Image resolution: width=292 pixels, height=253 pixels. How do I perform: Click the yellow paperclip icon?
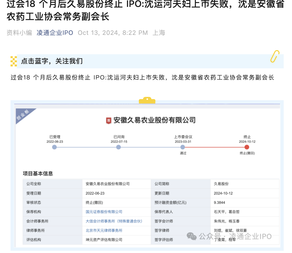(275, 56)
